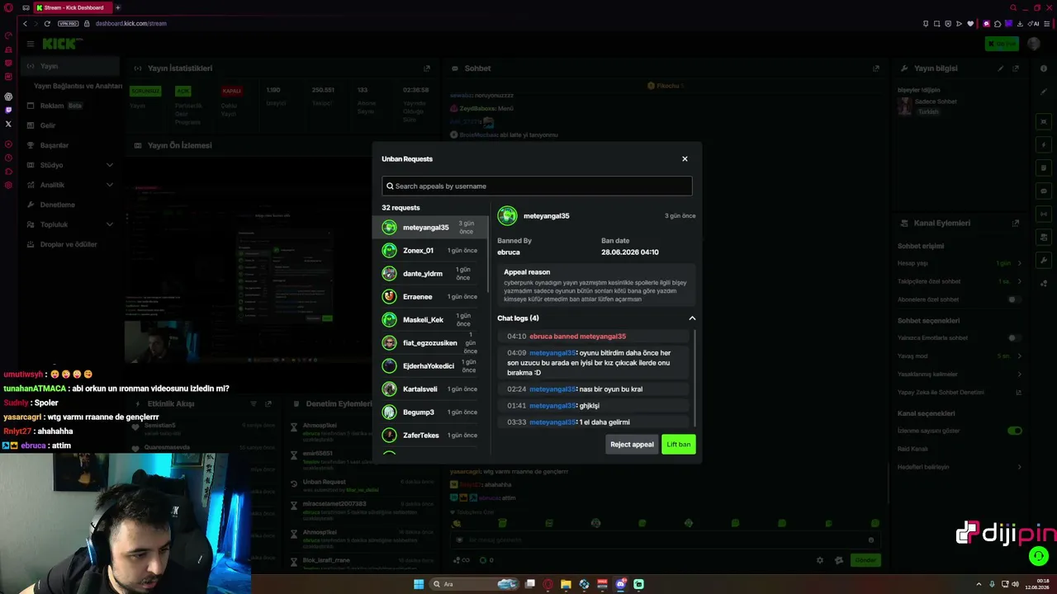
Task: Open chat settings gear icon
Action: [820, 560]
